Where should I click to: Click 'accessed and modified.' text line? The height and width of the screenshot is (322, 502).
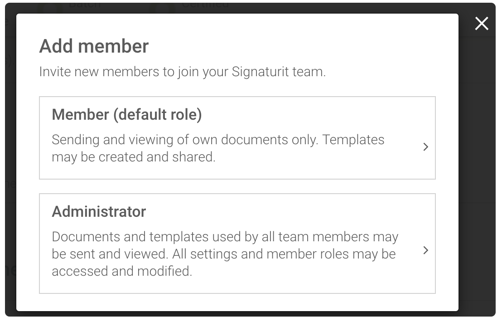(122, 271)
